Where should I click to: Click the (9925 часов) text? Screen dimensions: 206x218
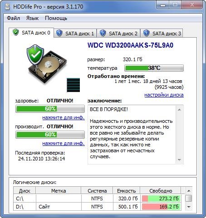[169, 87]
